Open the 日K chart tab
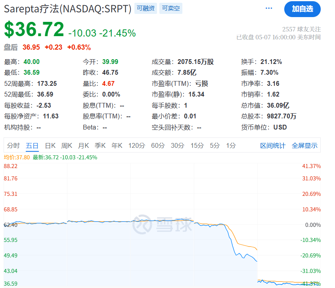This screenshot has width=335, height=288. point(50,146)
